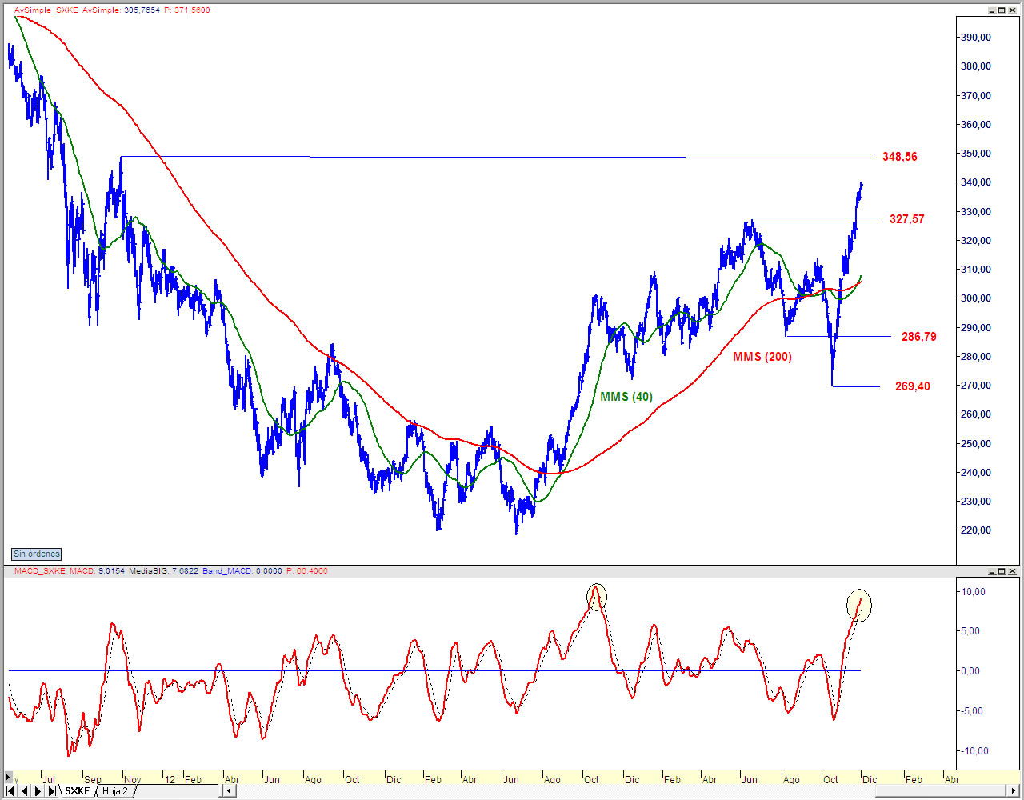The height and width of the screenshot is (800, 1024).
Task: Switch to the Hoja 2 sheet tab
Action: click(114, 791)
